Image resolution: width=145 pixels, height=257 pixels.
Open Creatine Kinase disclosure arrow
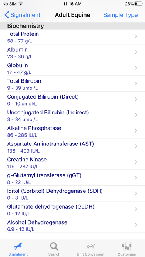[136, 162]
